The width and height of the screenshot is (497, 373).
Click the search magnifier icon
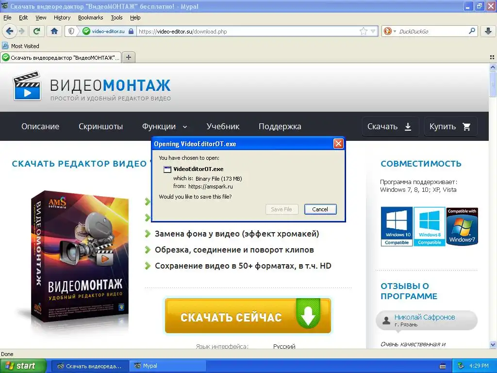pyautogui.click(x=472, y=31)
